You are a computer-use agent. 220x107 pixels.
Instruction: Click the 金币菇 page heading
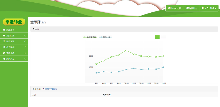click(35, 22)
